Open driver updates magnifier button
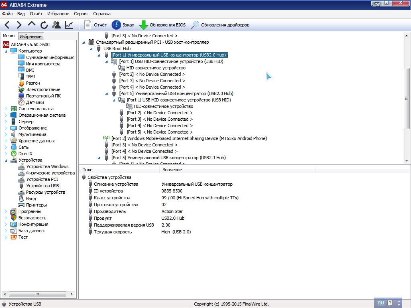The width and height of the screenshot is (411, 308). click(220, 25)
